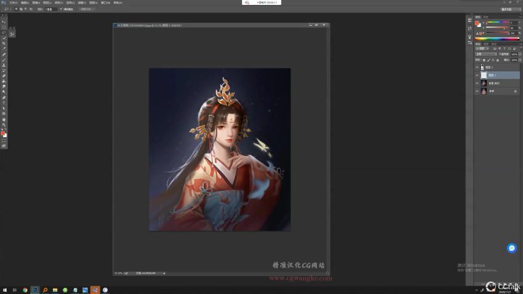Select the Clone Stamp tool
Screen dimensions: 523x294
[x=4, y=65]
